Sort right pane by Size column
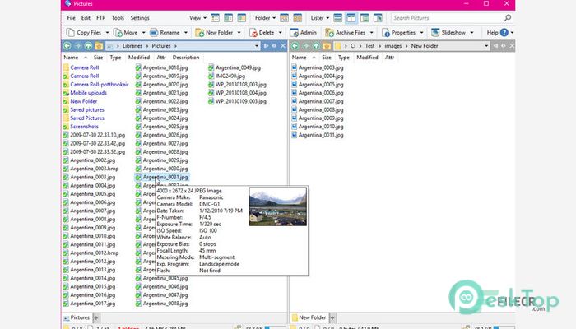The width and height of the screenshot is (576, 329). [326, 58]
